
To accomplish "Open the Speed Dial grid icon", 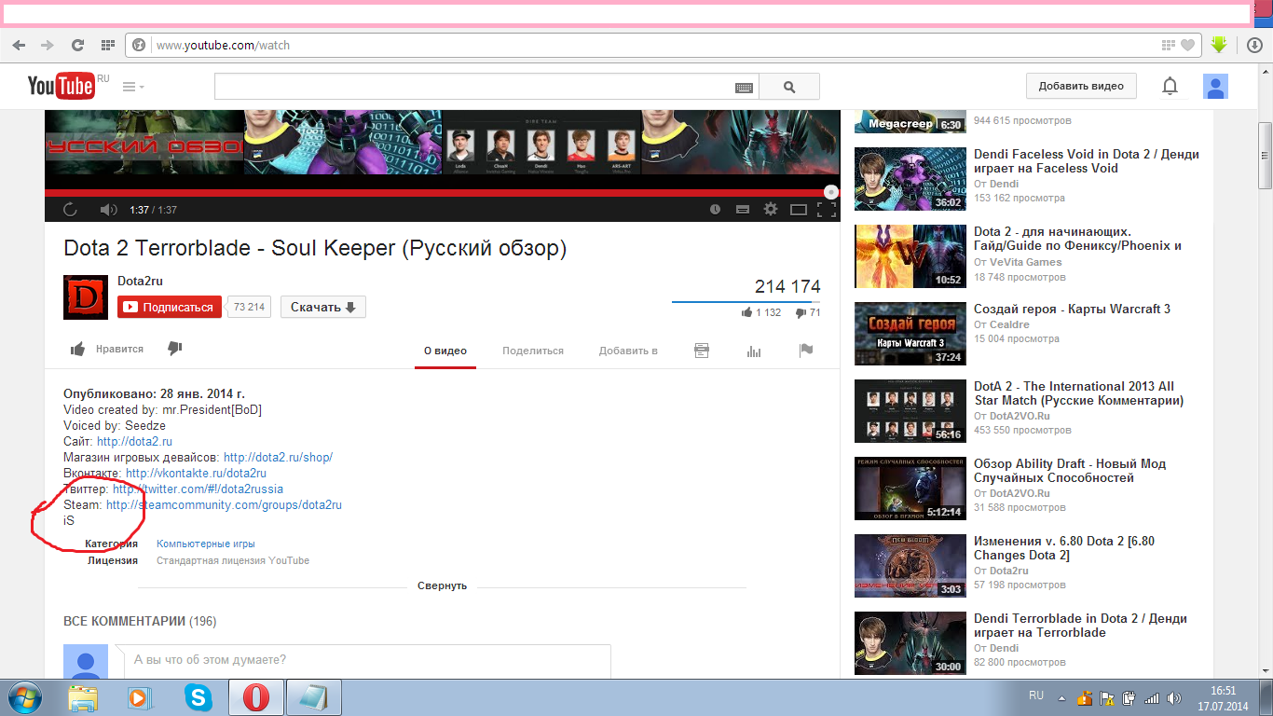I will tap(107, 45).
